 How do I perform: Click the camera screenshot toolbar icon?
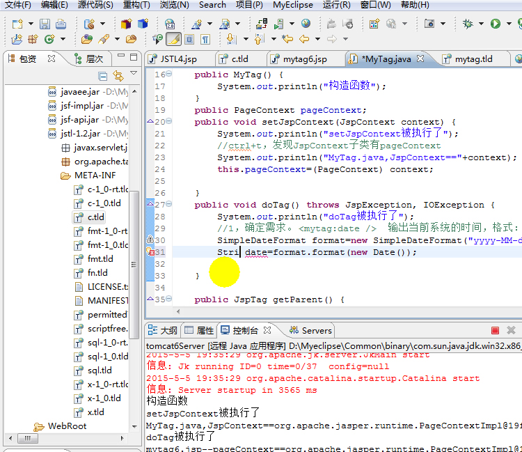coord(429,24)
